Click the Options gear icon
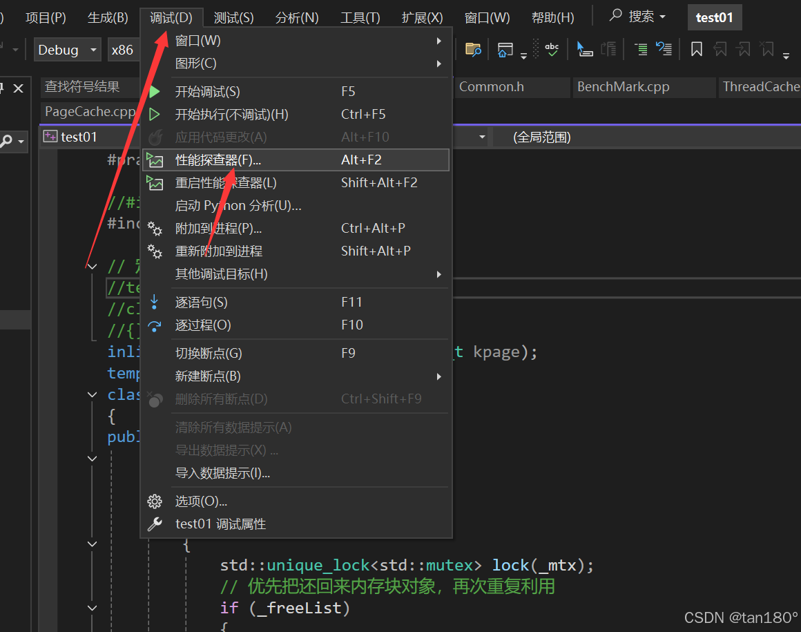The width and height of the screenshot is (801, 632). [x=155, y=501]
